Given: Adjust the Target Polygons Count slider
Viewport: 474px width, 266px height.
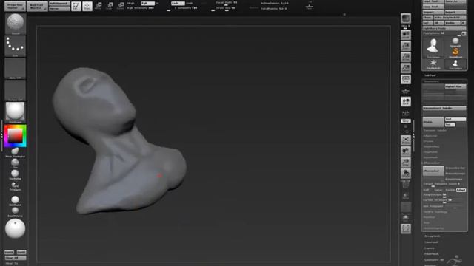Looking at the screenshot, I should click(x=444, y=184).
